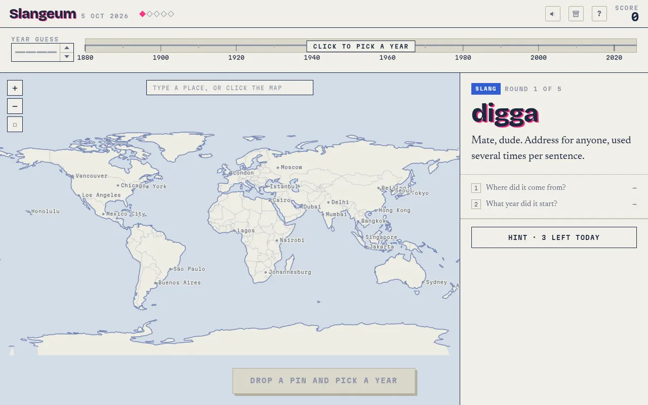
Task: Click the Bangkok label on the map
Action: click(374, 221)
